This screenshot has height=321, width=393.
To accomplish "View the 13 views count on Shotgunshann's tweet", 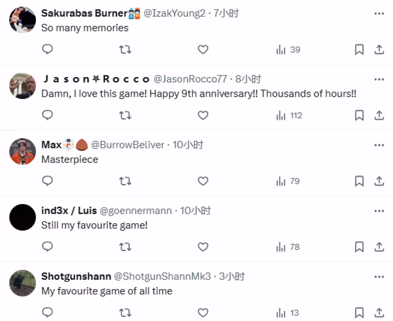I will pos(289,313).
